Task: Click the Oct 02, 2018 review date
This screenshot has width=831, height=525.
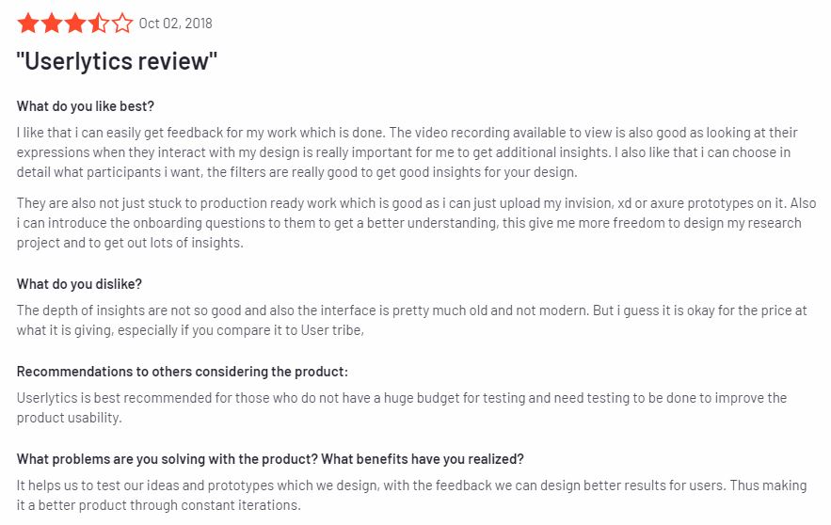Action: pos(175,24)
